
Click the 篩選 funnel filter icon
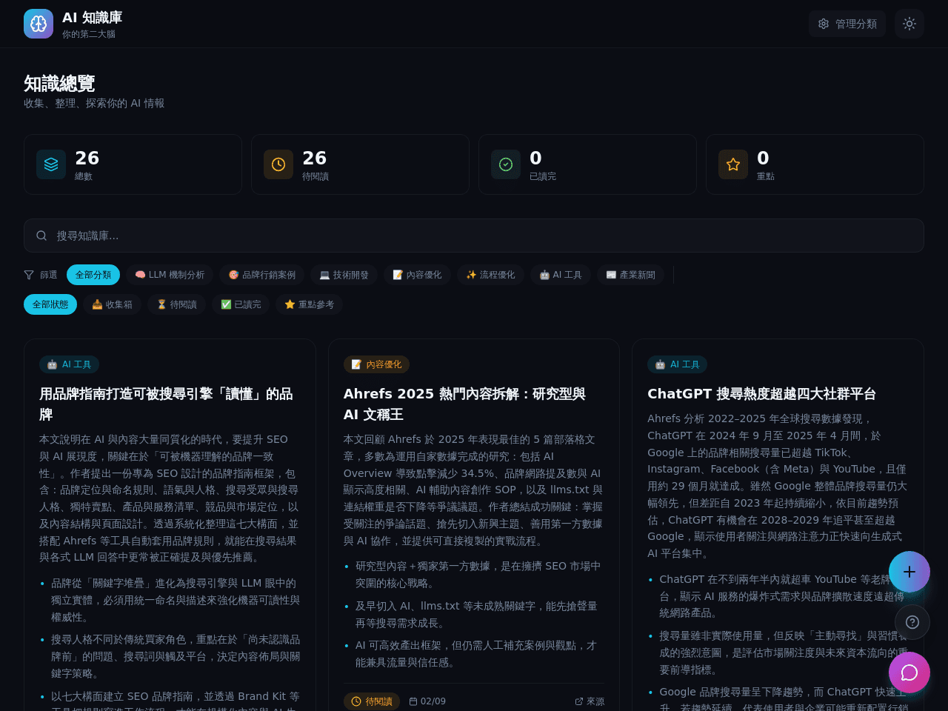tap(29, 275)
